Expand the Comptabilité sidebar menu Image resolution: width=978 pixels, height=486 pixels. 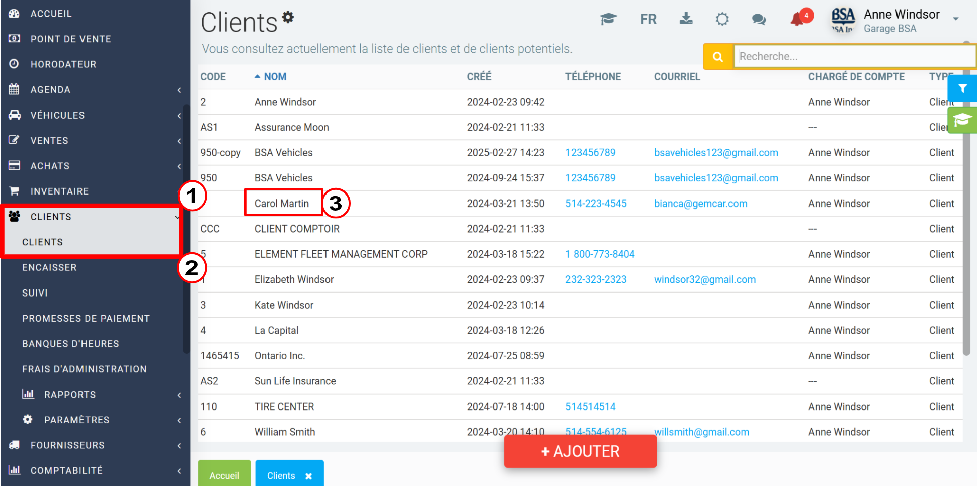click(95, 470)
